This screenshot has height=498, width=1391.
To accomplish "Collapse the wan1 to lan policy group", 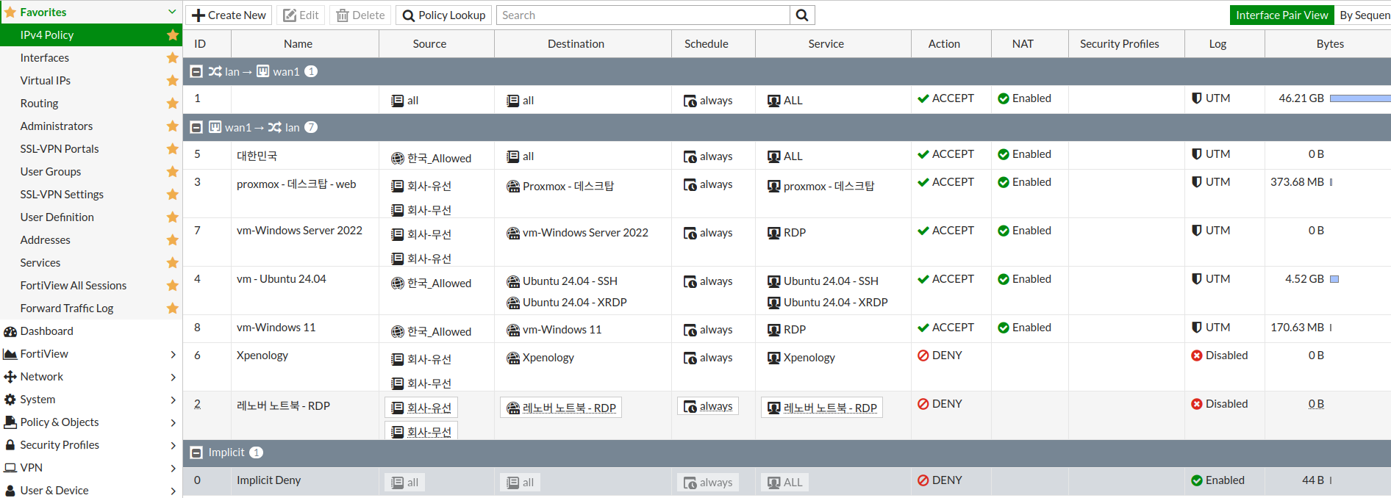I will [196, 128].
